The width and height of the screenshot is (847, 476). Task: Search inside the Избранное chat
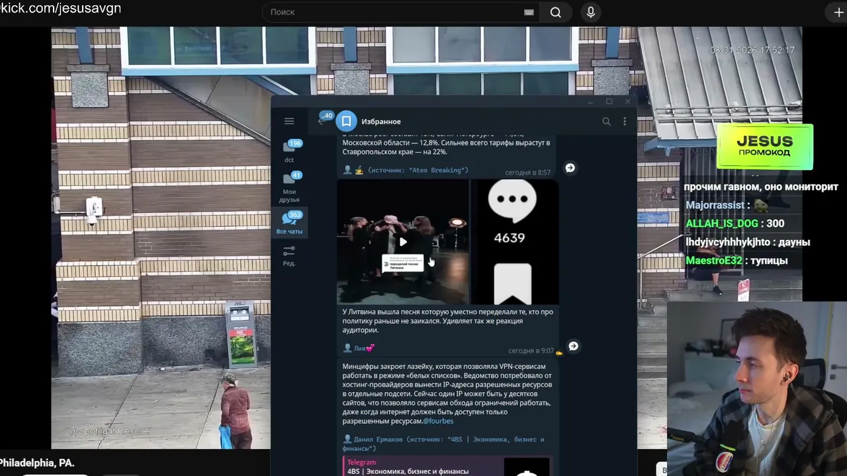pos(606,122)
